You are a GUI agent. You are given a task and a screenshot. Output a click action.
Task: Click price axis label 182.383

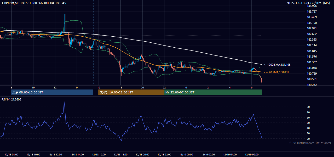(312, 40)
